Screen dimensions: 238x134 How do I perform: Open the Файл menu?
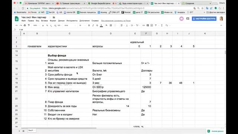pyautogui.click(x=23, y=21)
